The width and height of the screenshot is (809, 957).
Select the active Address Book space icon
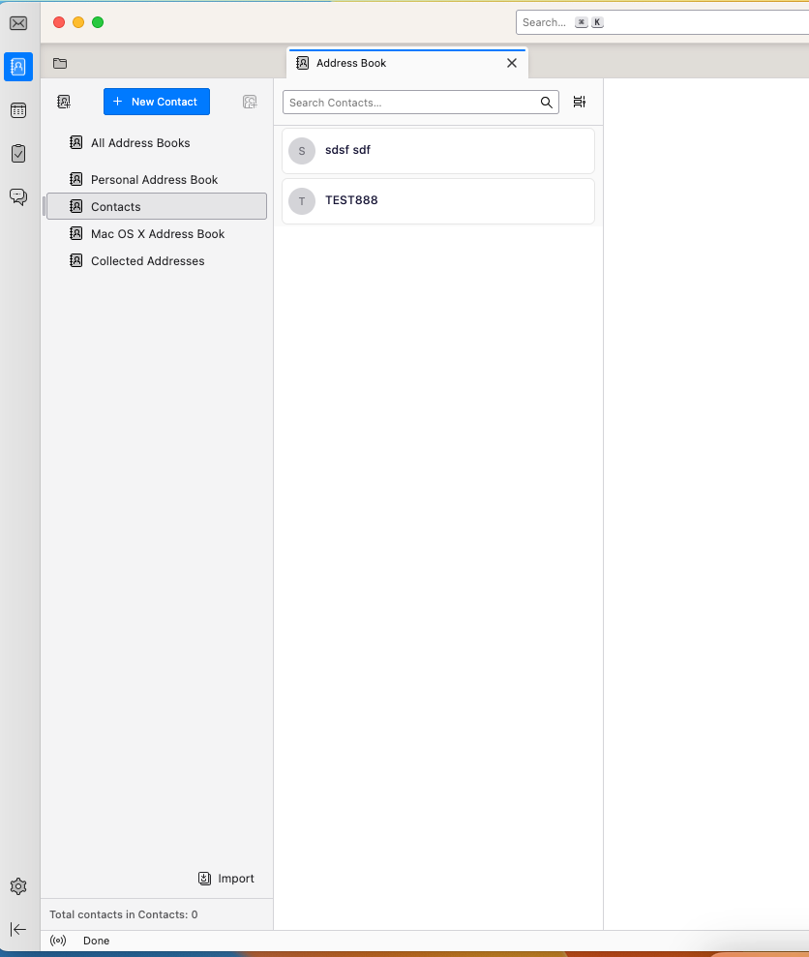click(x=18, y=67)
